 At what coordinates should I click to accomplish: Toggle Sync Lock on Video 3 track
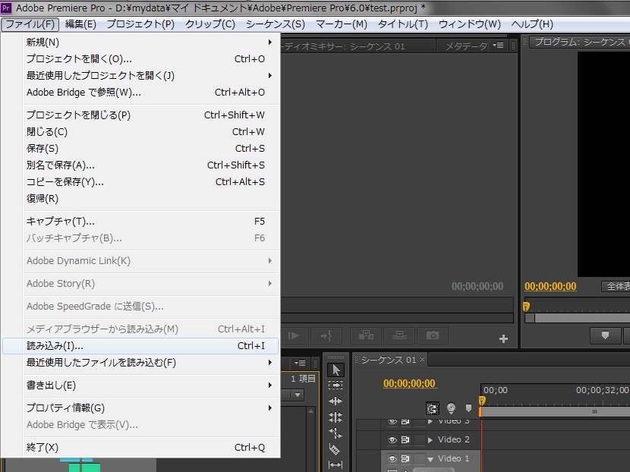405,421
